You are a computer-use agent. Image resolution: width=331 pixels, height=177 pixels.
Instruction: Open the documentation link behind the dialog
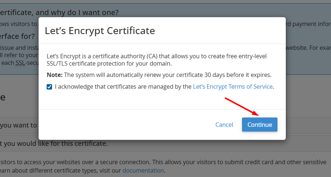click(143, 170)
